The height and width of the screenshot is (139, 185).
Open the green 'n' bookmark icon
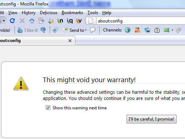click(60, 21)
